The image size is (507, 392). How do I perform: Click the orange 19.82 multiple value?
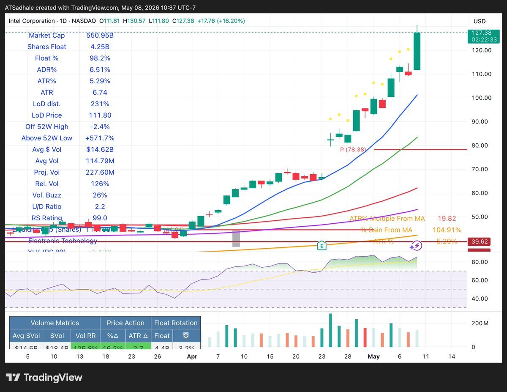pyautogui.click(x=447, y=219)
